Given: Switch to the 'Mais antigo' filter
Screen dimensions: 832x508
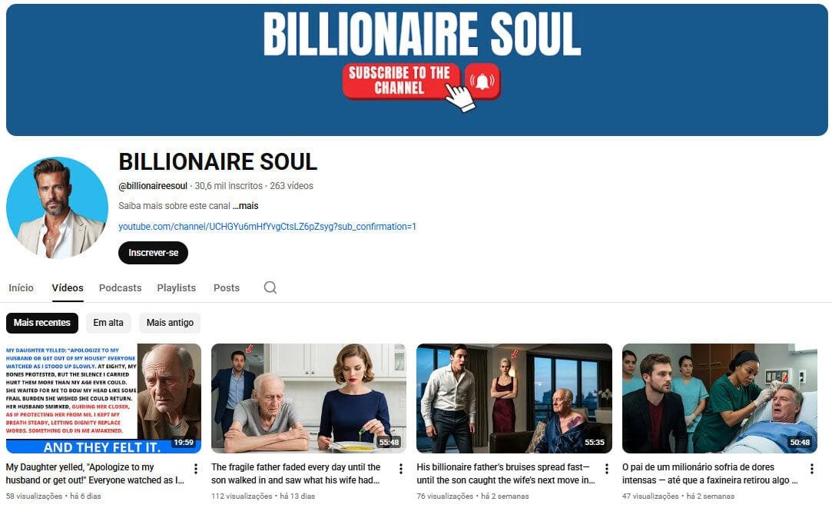Looking at the screenshot, I should coord(169,323).
